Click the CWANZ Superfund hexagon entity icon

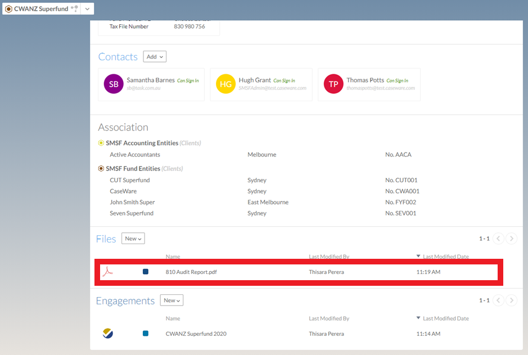pos(9,9)
